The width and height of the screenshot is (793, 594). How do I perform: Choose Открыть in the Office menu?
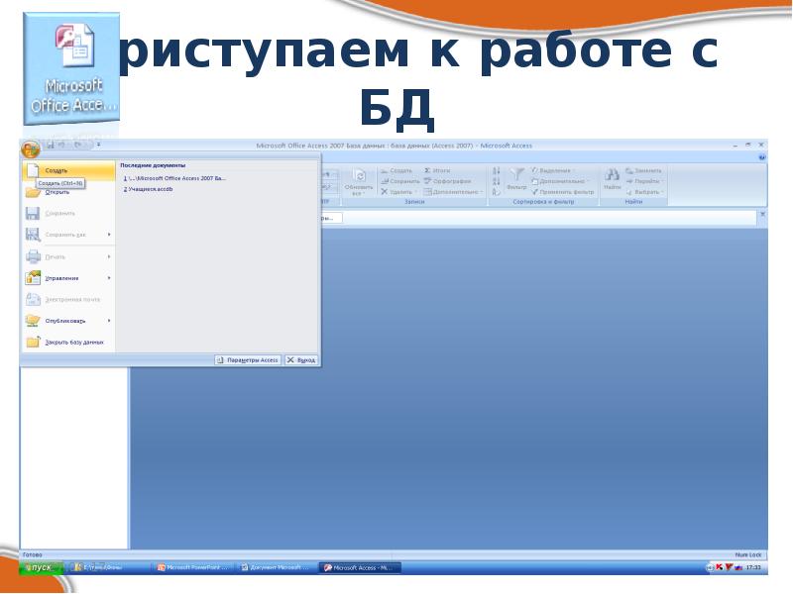68,192
